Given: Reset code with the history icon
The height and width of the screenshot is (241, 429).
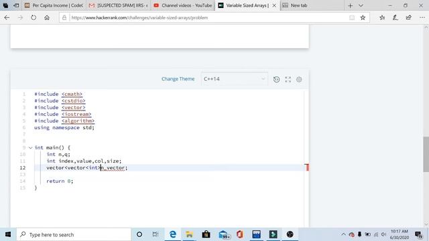Looking at the screenshot, I should 276,79.
